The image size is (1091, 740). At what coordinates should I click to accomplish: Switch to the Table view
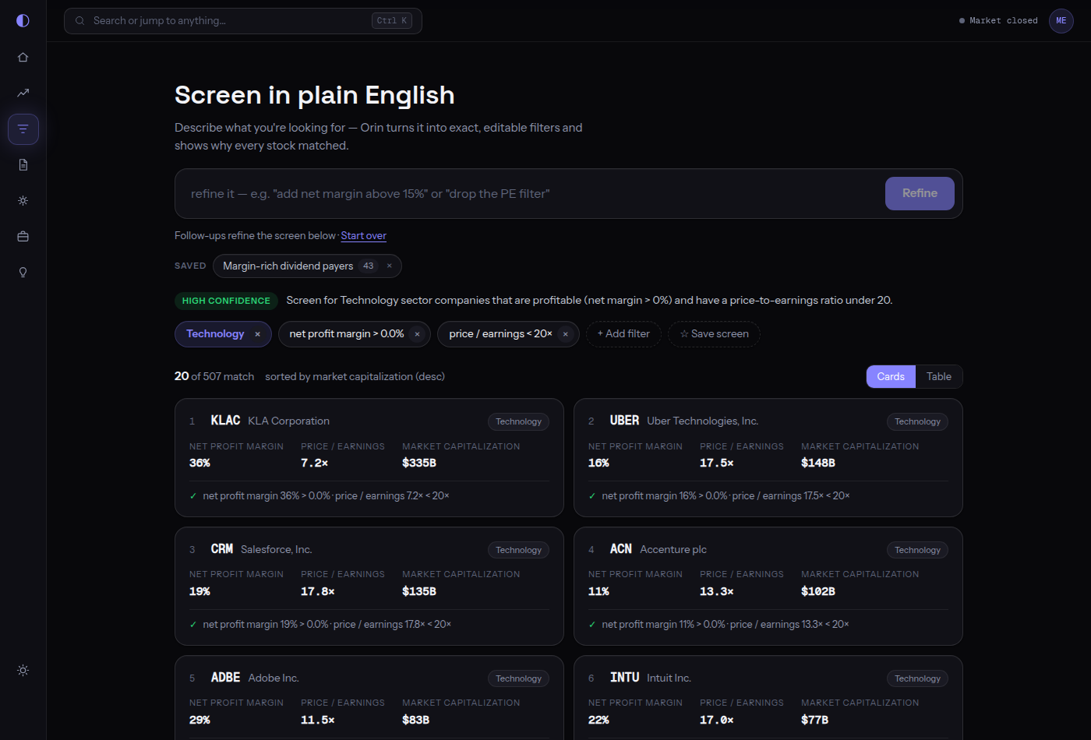[x=939, y=376]
